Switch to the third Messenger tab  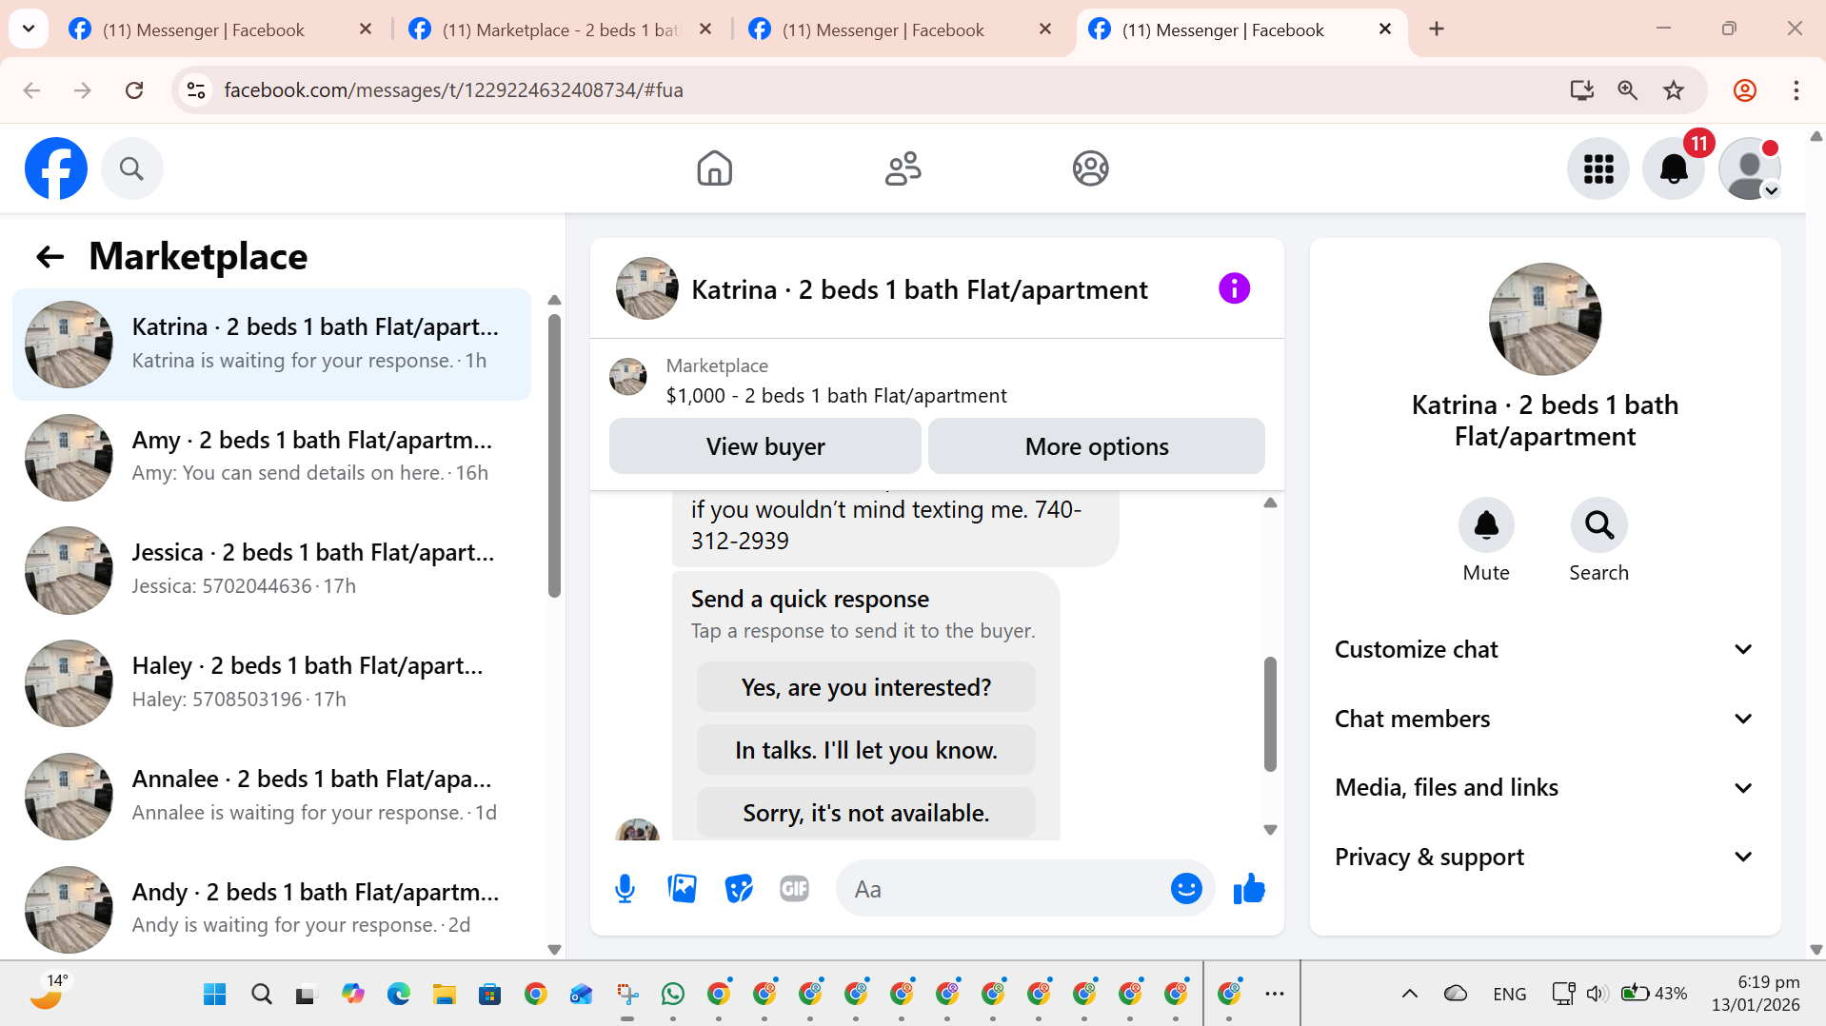[x=899, y=30]
